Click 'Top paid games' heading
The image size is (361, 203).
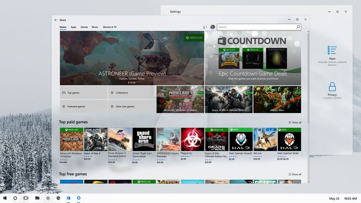[73, 122]
